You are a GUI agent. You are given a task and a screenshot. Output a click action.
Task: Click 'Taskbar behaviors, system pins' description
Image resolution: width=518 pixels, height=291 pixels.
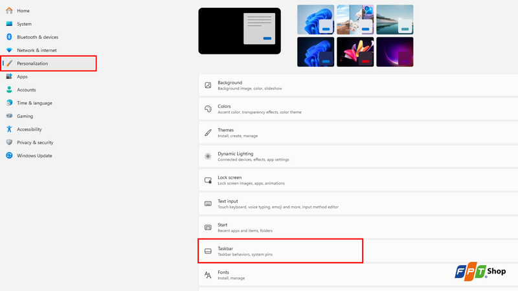click(245, 254)
